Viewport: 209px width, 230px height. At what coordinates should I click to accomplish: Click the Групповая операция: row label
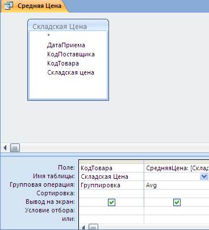pos(42,184)
